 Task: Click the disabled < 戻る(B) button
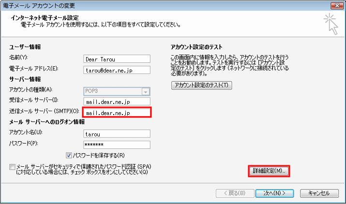point(235,193)
